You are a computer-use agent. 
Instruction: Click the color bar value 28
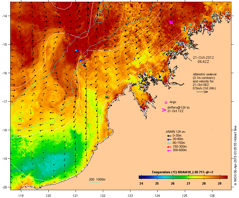click(204, 183)
